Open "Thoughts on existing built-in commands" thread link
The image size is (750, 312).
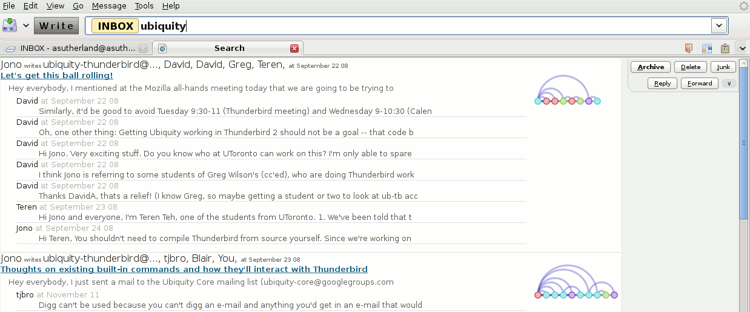click(x=184, y=269)
